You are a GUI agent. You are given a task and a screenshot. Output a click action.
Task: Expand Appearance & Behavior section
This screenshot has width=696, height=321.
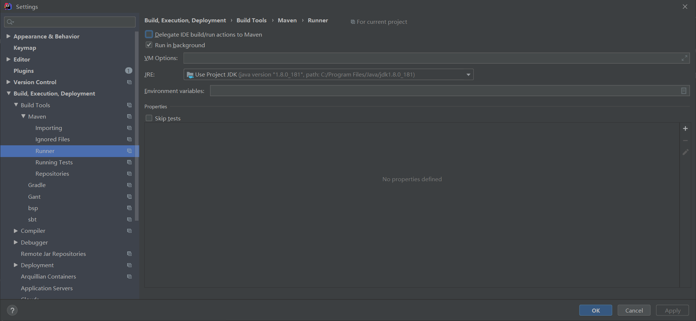[8, 36]
